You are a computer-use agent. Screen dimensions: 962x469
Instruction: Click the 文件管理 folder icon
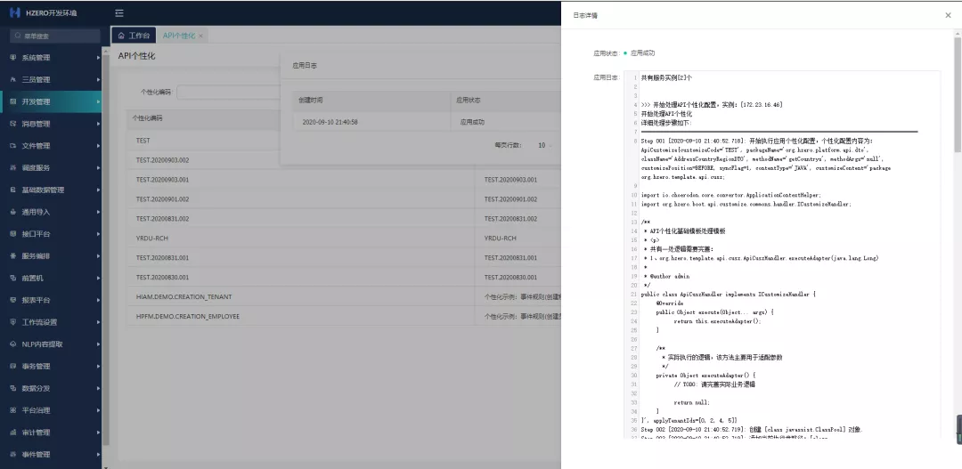click(x=12, y=146)
